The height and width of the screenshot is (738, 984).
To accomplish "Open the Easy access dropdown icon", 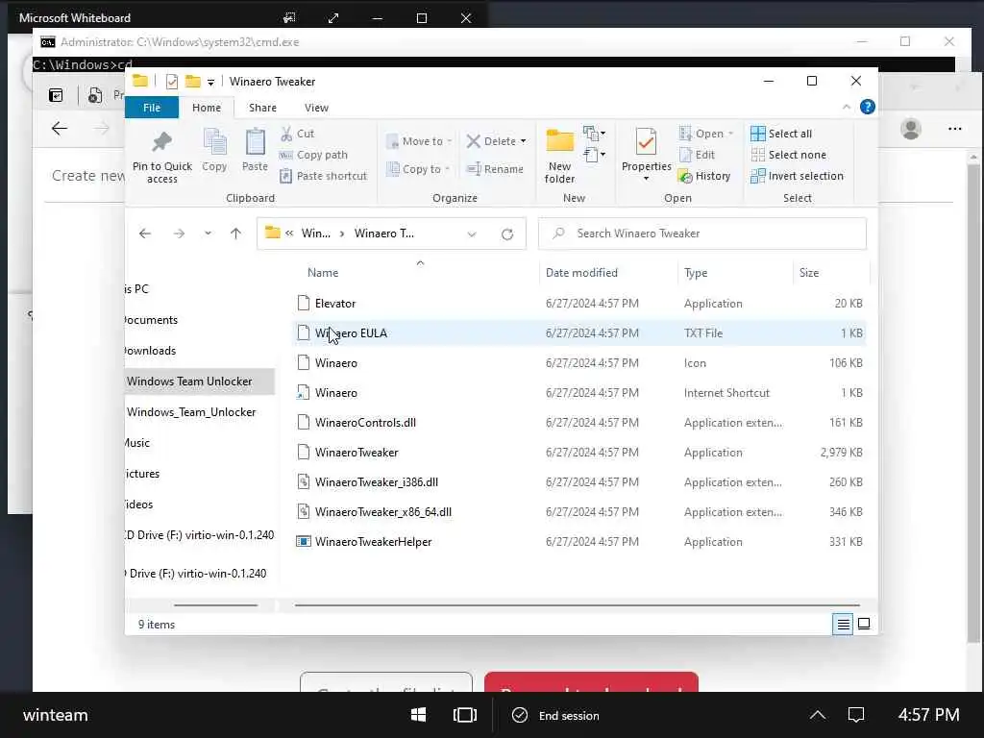I will pos(594,154).
